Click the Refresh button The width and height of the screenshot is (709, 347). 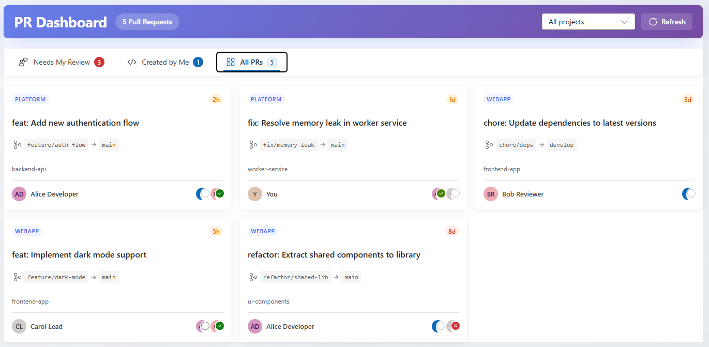667,22
